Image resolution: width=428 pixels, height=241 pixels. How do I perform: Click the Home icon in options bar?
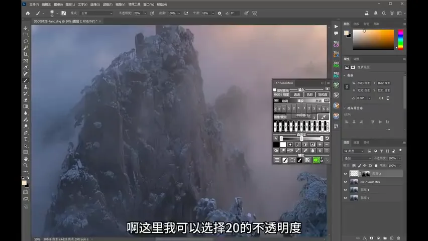28,13
